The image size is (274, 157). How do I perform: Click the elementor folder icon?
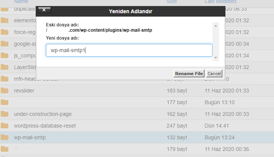click(x=5, y=20)
